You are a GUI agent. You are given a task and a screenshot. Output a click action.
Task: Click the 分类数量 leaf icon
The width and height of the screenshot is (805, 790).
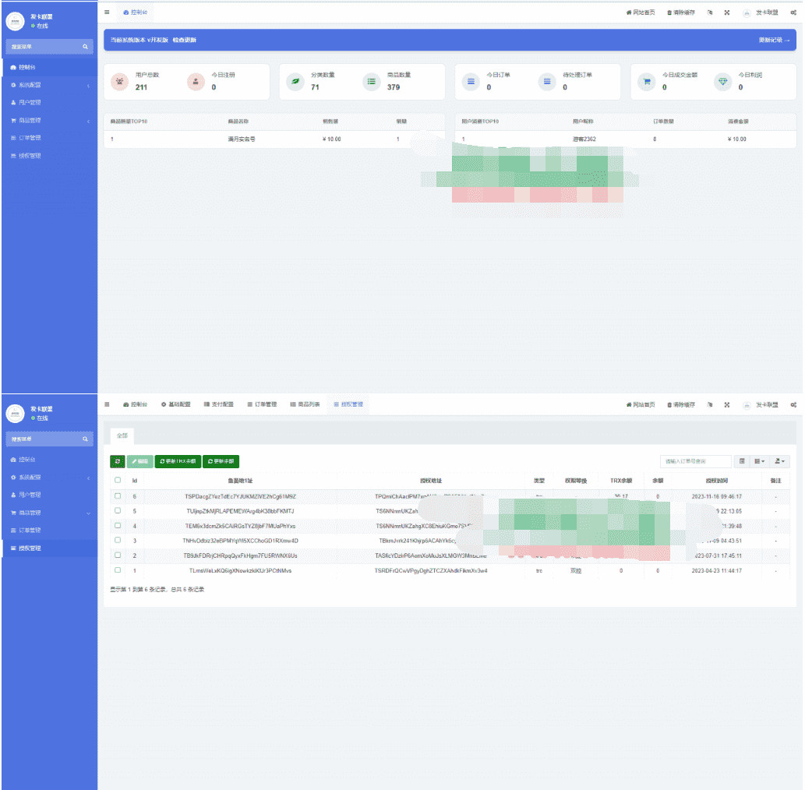click(295, 81)
